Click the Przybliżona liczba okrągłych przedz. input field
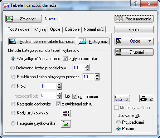160x138 pixels. (x=88, y=77)
